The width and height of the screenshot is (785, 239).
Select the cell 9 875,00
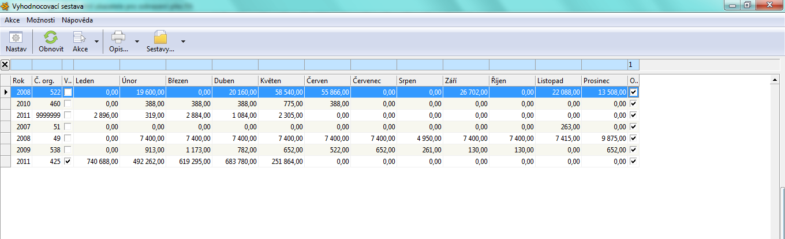[604, 139]
